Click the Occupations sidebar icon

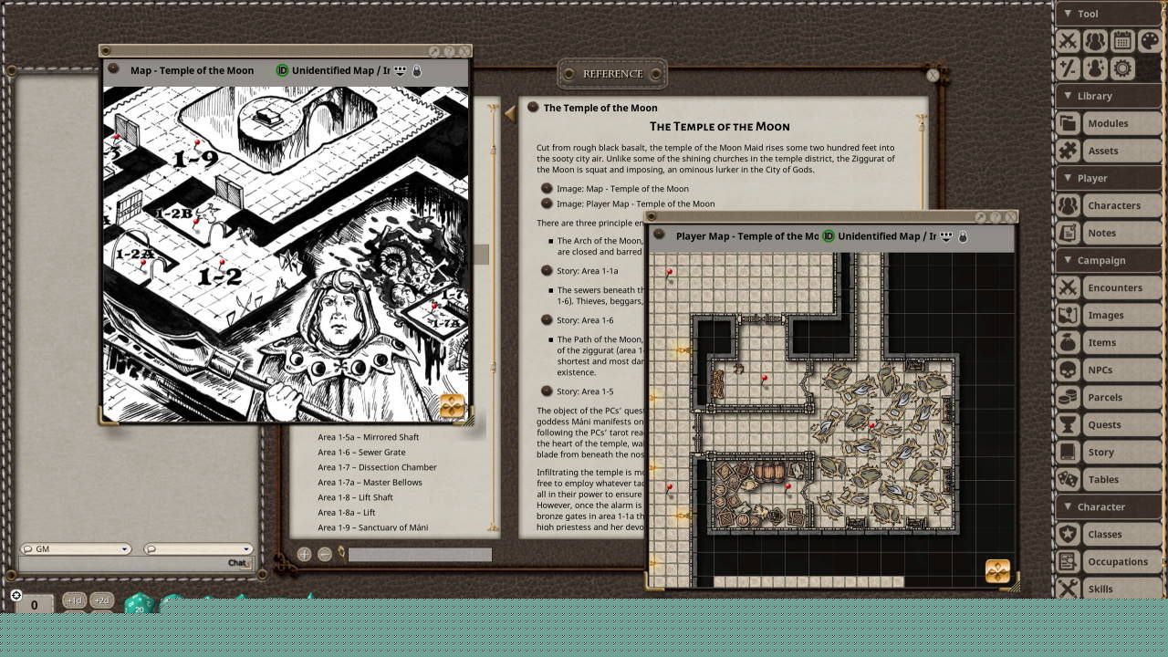(1068, 561)
